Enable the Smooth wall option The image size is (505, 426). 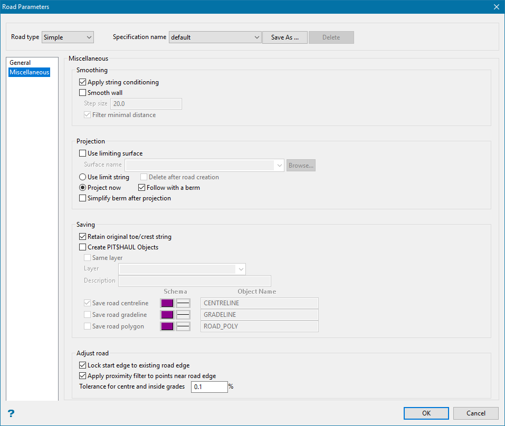coord(82,93)
